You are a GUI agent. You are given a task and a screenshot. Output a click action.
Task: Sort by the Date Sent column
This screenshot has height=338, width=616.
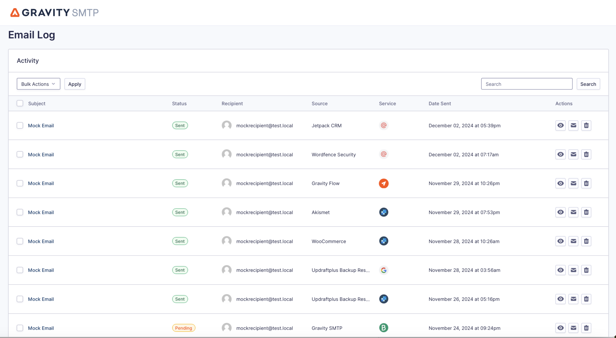point(439,104)
